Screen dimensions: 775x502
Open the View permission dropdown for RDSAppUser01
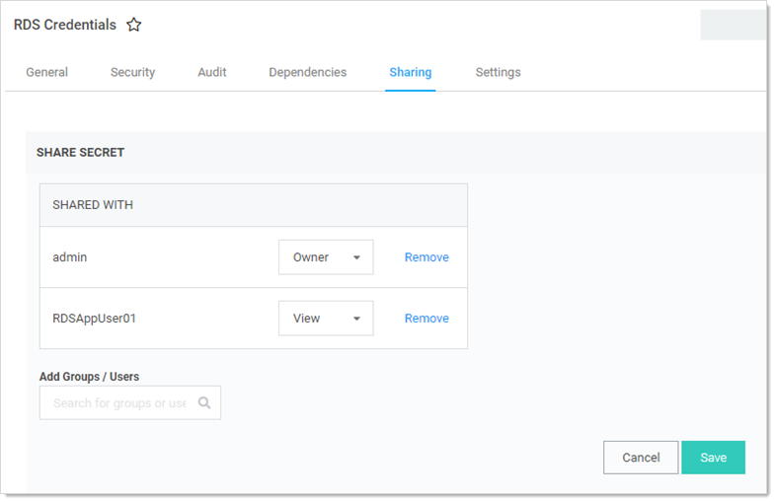pos(326,319)
